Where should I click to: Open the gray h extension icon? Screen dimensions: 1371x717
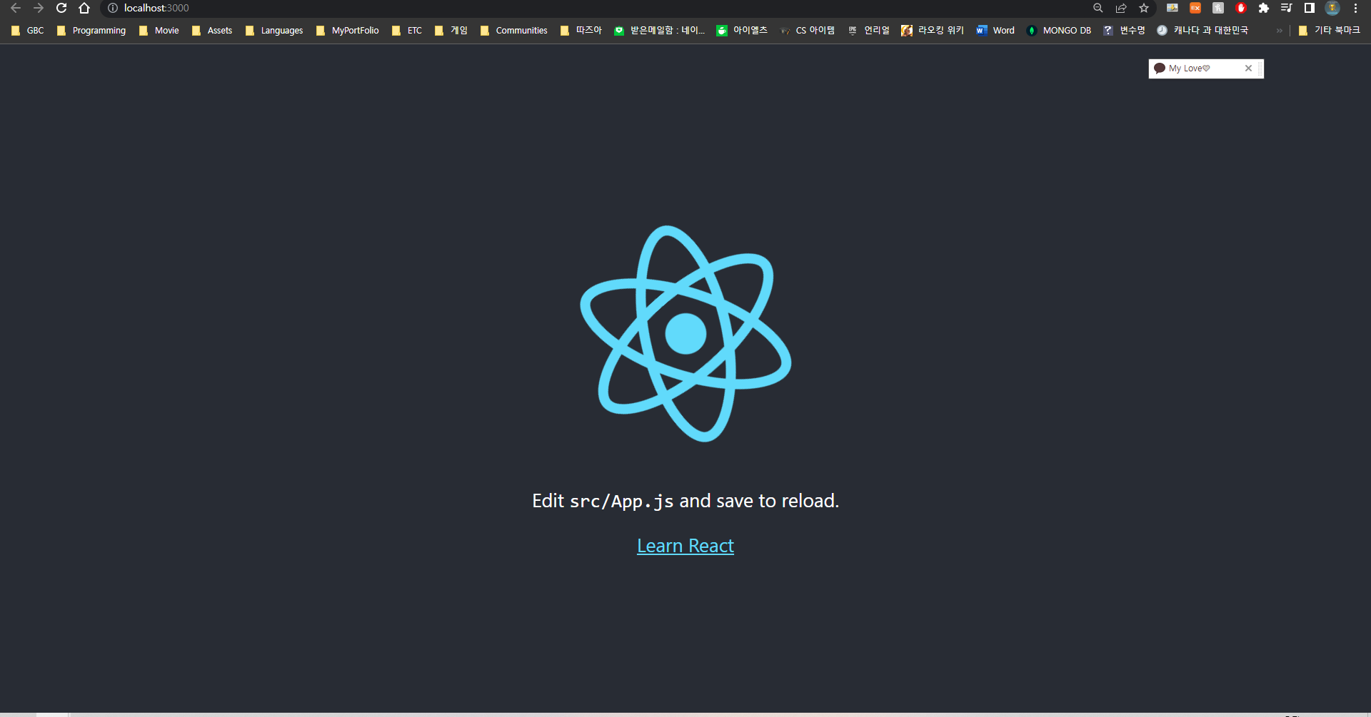tap(1218, 8)
